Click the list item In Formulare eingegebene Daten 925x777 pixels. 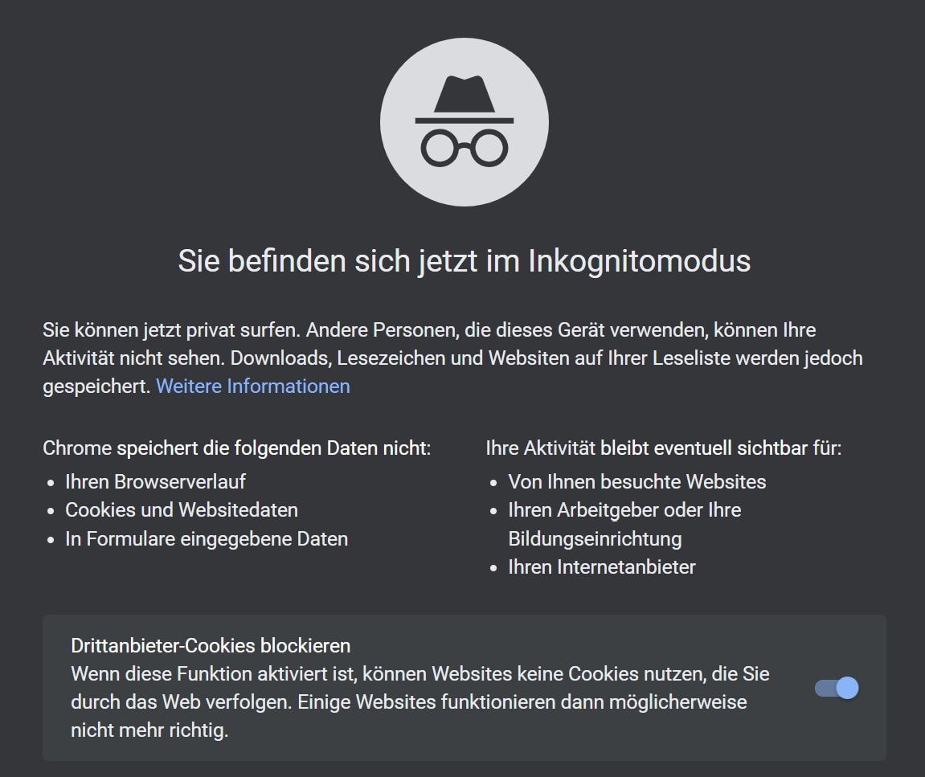tap(207, 538)
